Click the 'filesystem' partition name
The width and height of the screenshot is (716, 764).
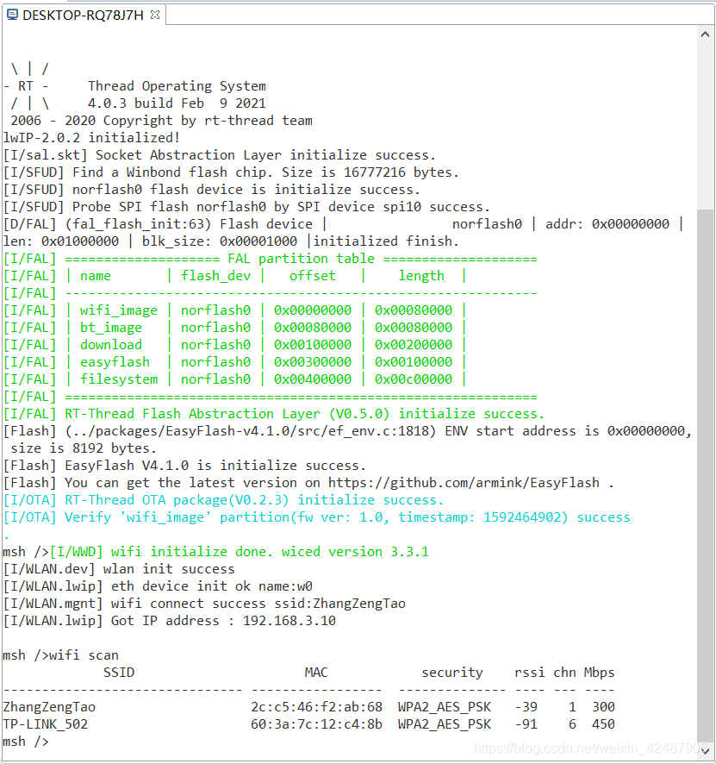click(119, 379)
